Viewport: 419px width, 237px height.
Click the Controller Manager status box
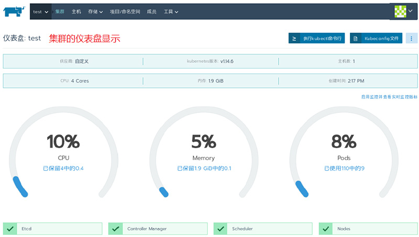[x=158, y=229]
